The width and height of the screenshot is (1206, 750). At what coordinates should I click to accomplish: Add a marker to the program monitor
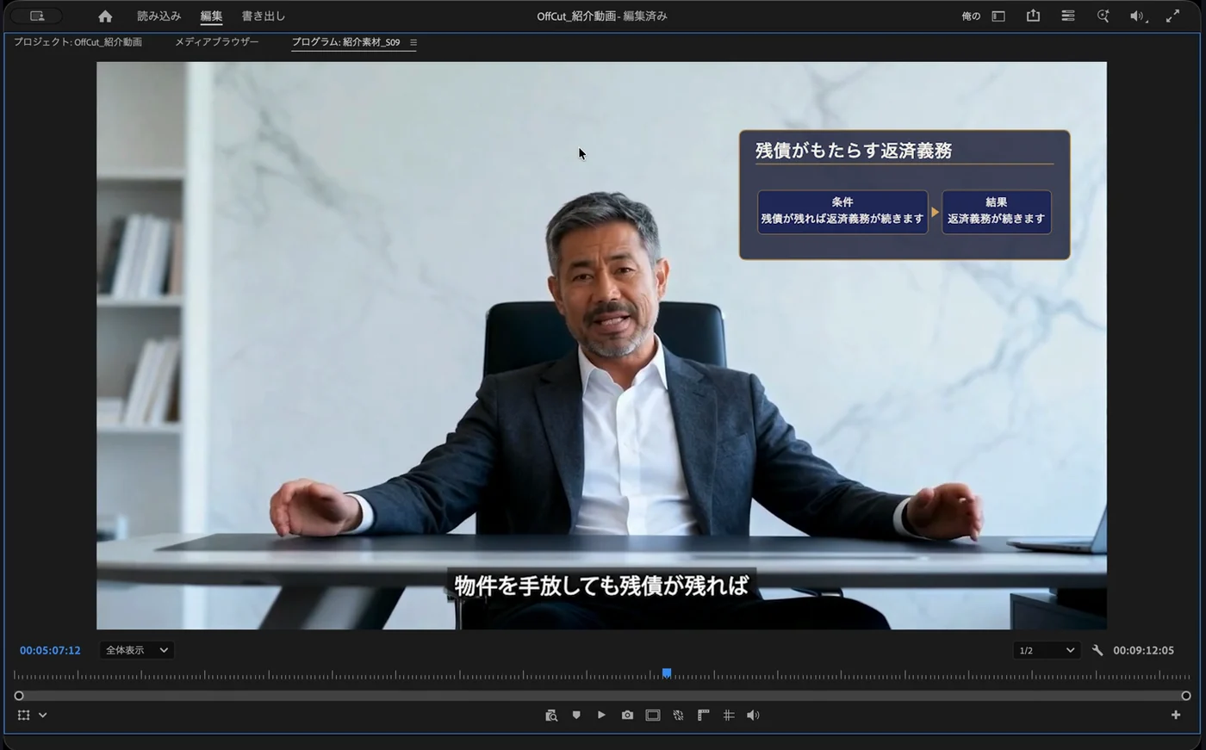[x=576, y=716]
